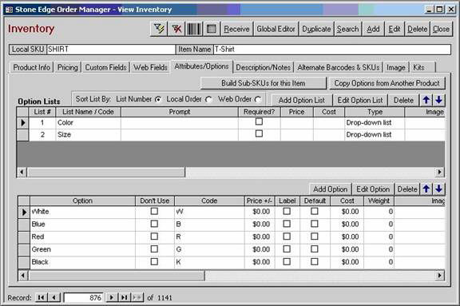Click the Add Option button
This screenshot has height=306, width=460.
click(x=331, y=189)
